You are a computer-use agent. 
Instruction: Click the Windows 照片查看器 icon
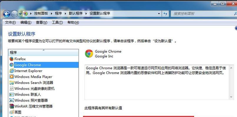[x=11, y=100]
